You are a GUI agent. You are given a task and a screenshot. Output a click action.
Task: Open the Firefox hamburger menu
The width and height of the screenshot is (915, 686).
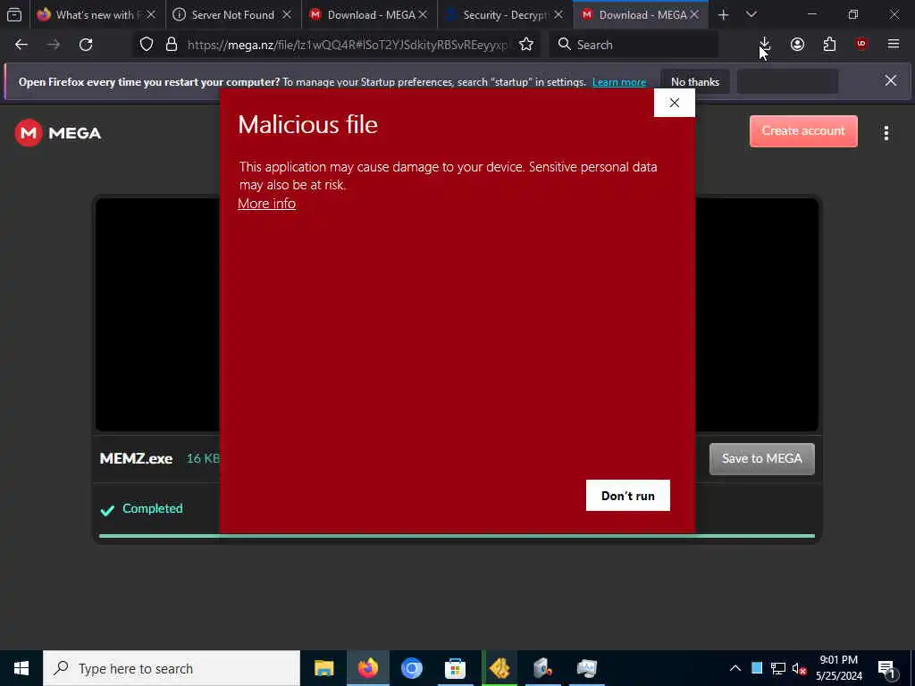click(893, 44)
